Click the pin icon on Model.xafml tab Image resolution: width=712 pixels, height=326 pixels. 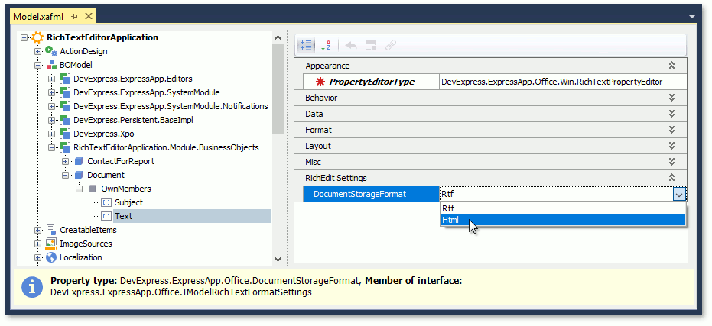(x=75, y=16)
